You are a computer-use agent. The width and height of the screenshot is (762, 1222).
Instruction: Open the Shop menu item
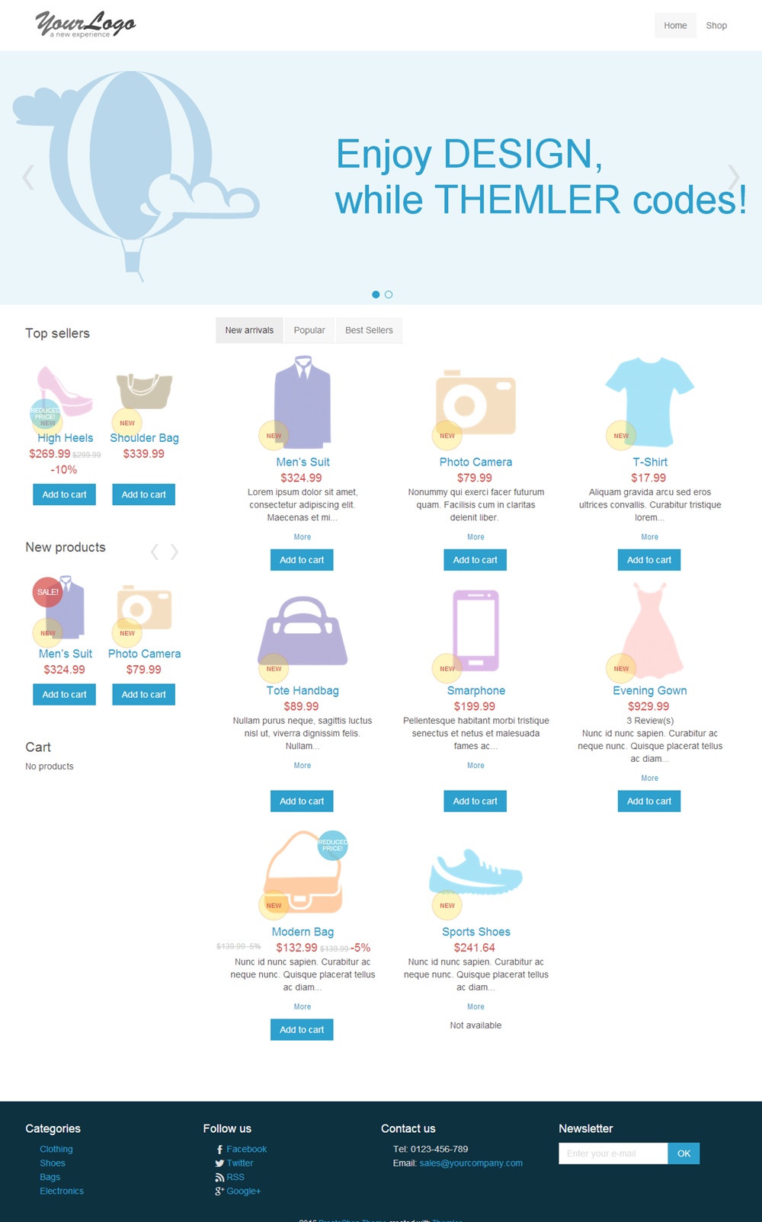click(x=716, y=25)
